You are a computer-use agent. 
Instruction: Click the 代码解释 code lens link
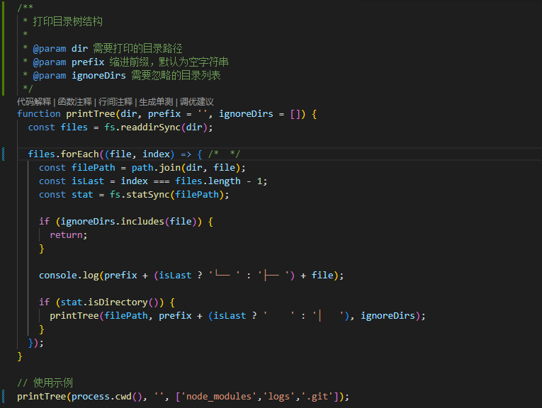(x=34, y=102)
